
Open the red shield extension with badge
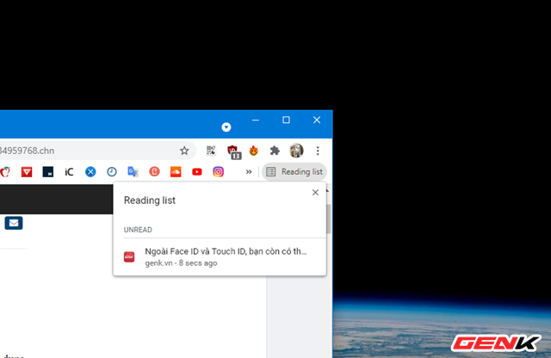click(x=233, y=151)
